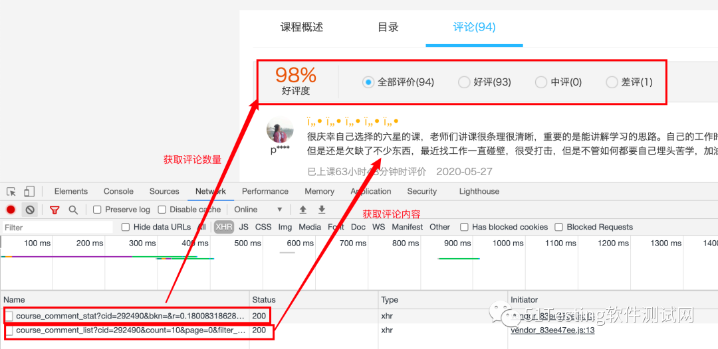Click the commenter avatar of p****

pyautogui.click(x=280, y=130)
